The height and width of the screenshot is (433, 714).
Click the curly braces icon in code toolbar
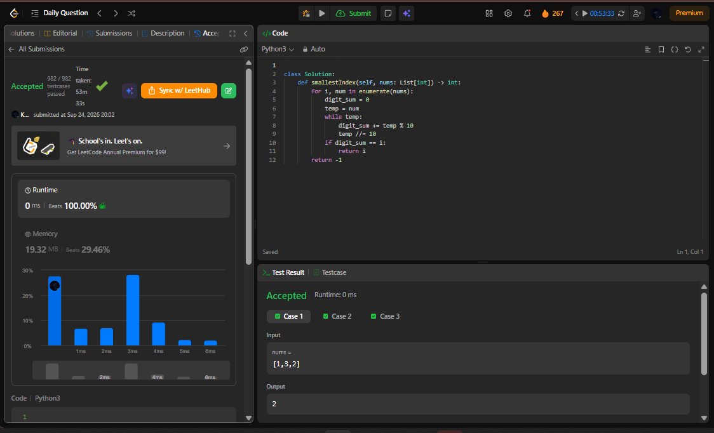(675, 50)
